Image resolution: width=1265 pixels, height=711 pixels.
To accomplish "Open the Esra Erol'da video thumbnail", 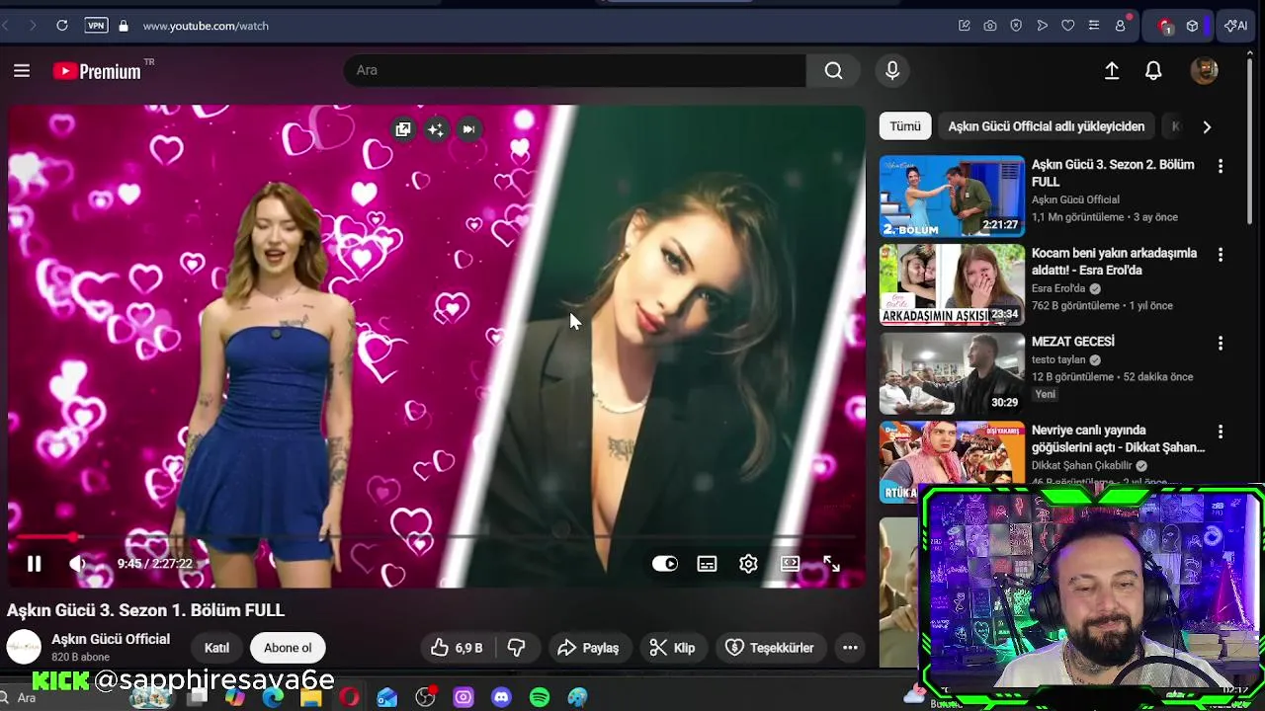I will [x=952, y=284].
